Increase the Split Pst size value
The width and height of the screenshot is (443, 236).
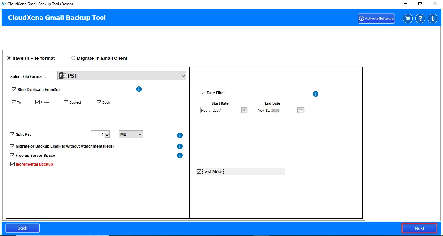pyautogui.click(x=107, y=133)
